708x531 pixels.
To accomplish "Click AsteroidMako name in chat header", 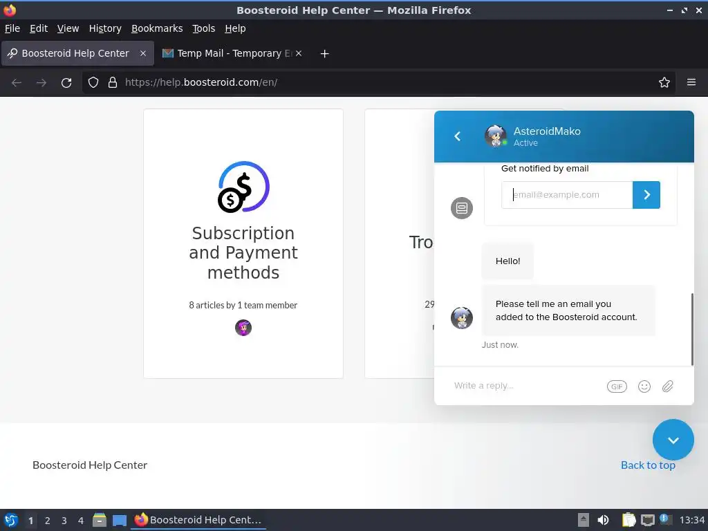I will click(x=547, y=131).
